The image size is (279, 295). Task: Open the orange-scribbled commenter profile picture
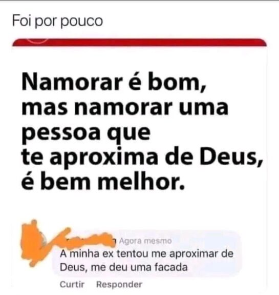32,243
